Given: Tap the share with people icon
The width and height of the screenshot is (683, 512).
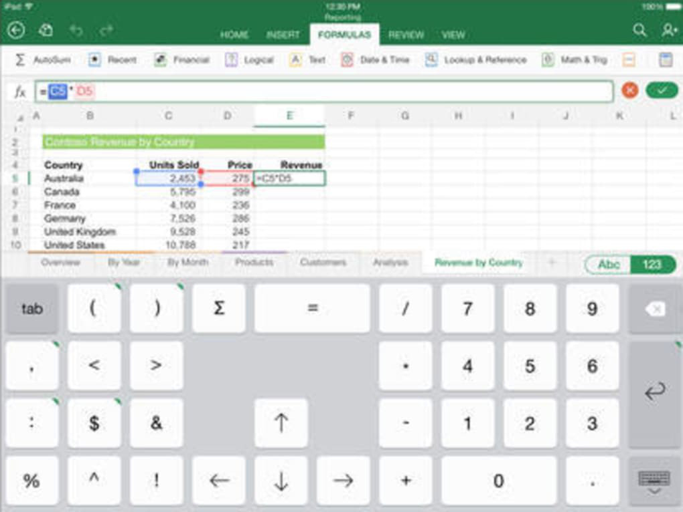Looking at the screenshot, I should click(669, 30).
